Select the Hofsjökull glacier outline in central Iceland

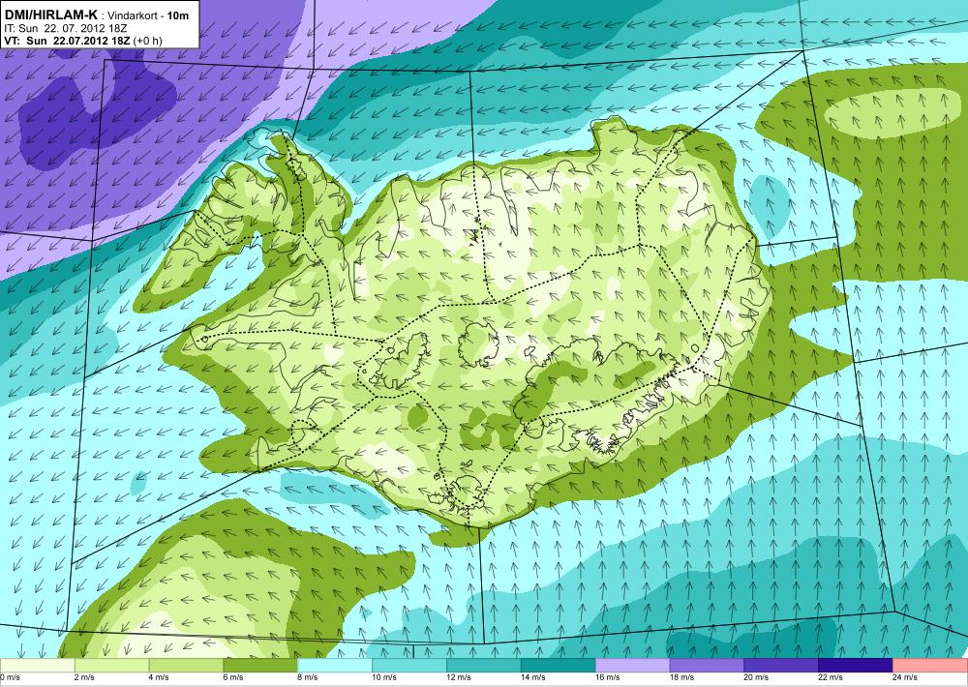point(478,343)
